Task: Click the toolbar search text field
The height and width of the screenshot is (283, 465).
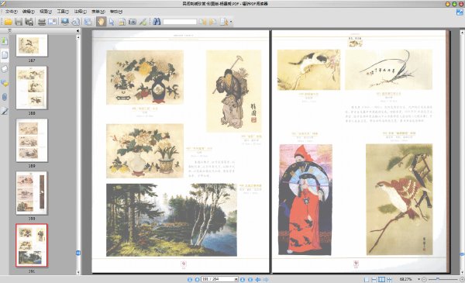Action: click(180, 22)
